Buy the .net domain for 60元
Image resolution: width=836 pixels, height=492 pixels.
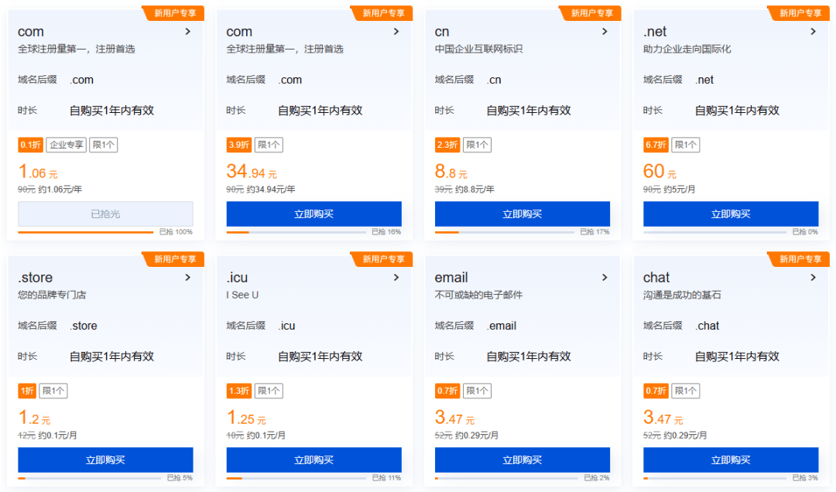click(x=730, y=214)
